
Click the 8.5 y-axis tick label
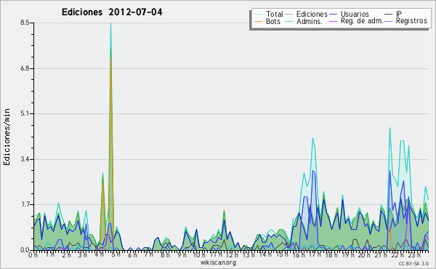click(x=25, y=23)
